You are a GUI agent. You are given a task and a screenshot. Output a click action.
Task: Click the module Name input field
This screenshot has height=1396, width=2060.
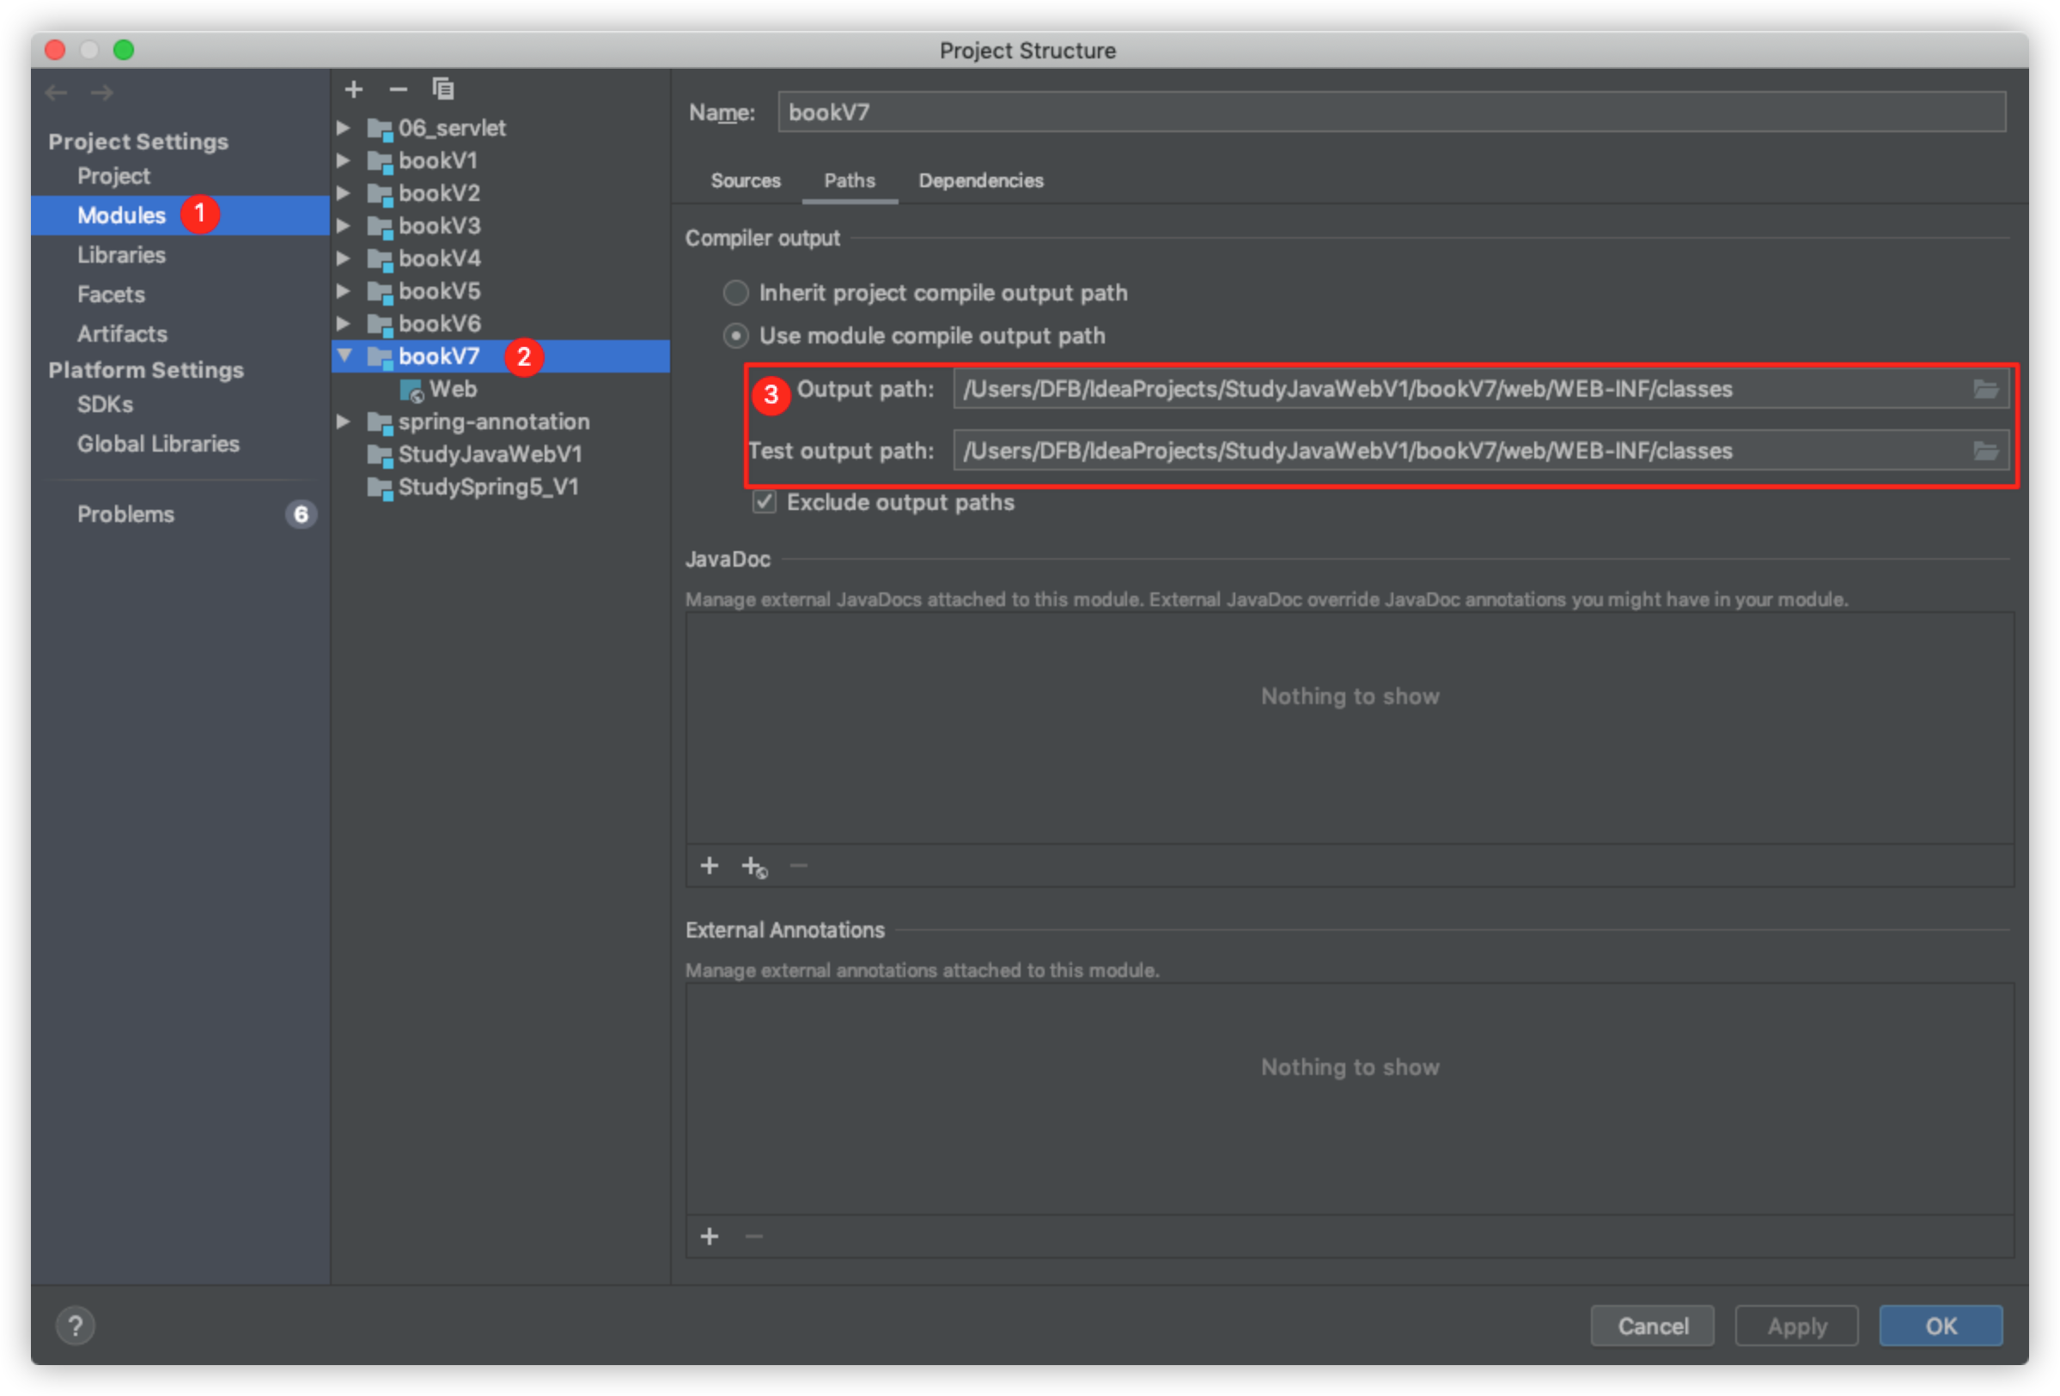pos(1390,112)
